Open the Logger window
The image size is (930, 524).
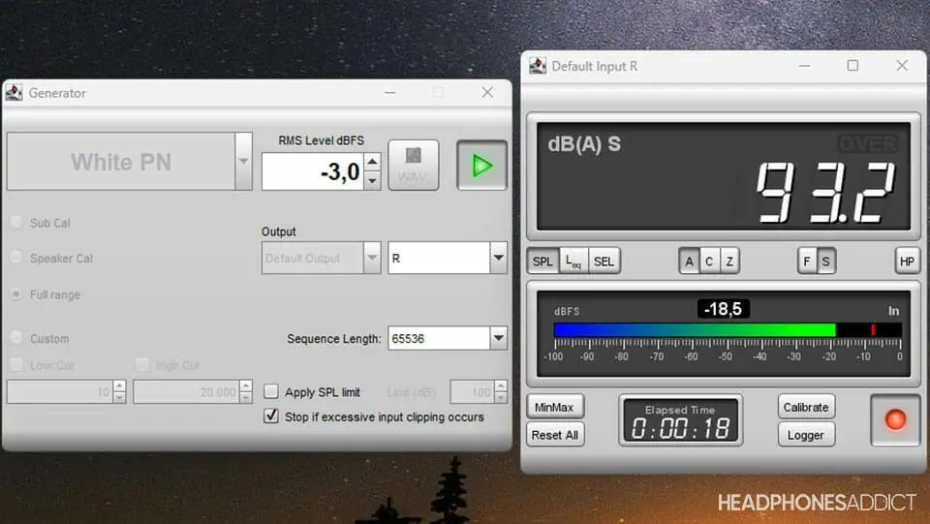(x=806, y=435)
